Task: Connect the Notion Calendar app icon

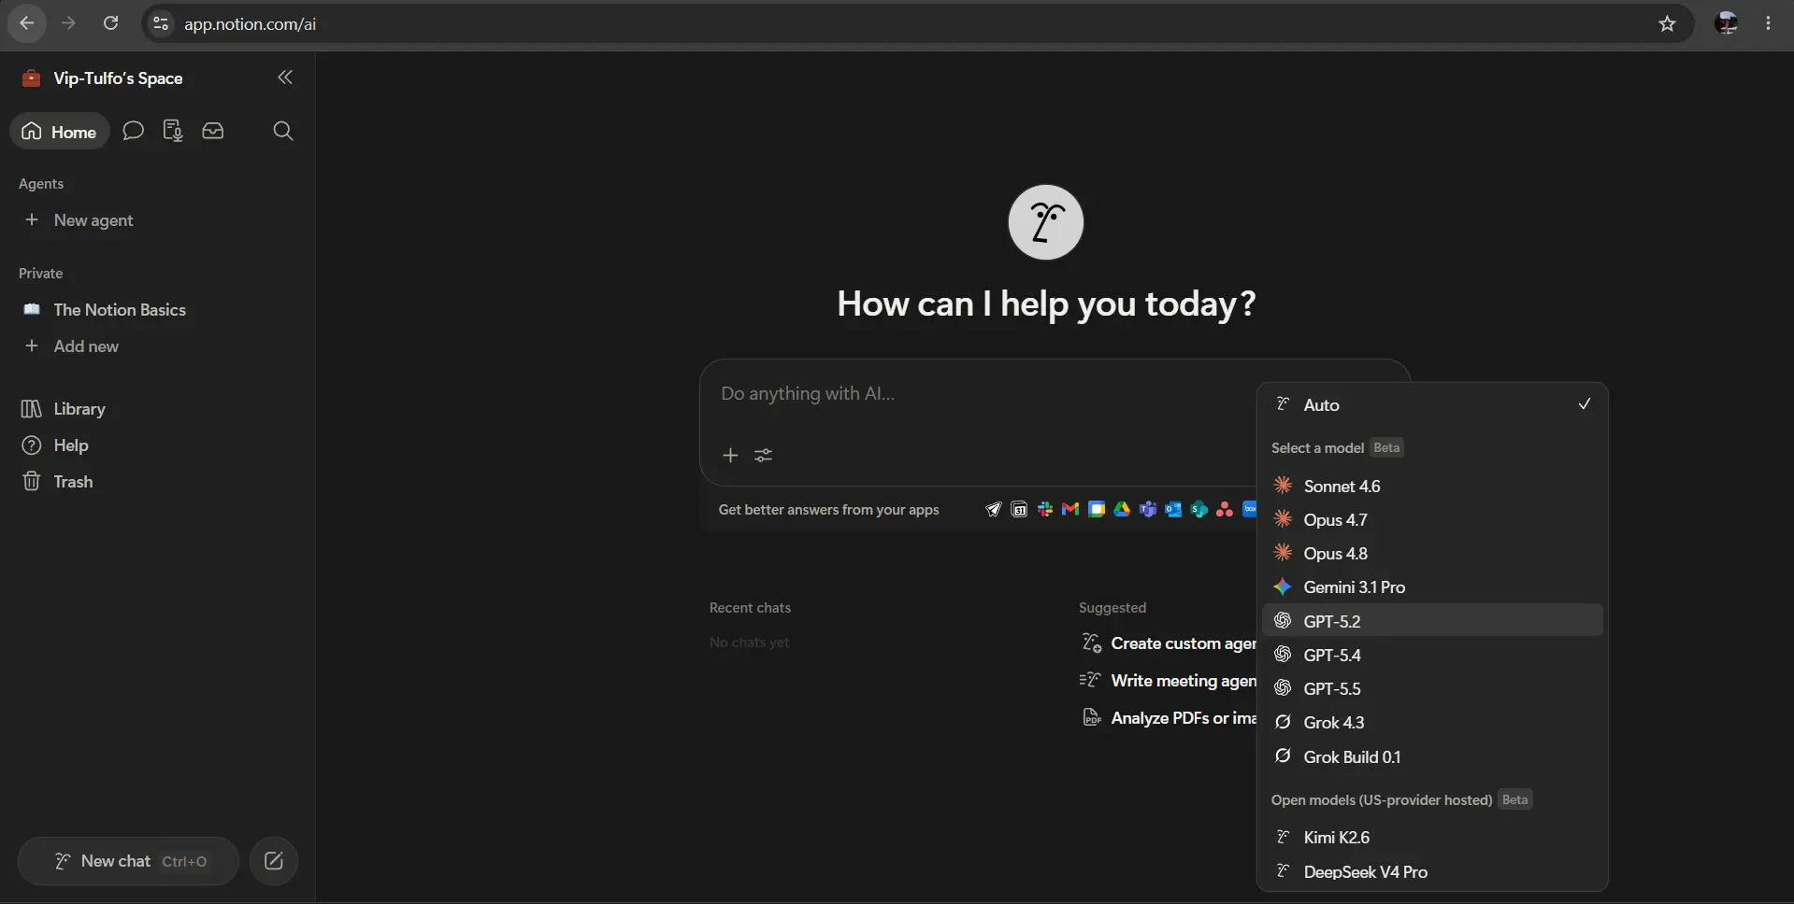Action: (1020, 509)
